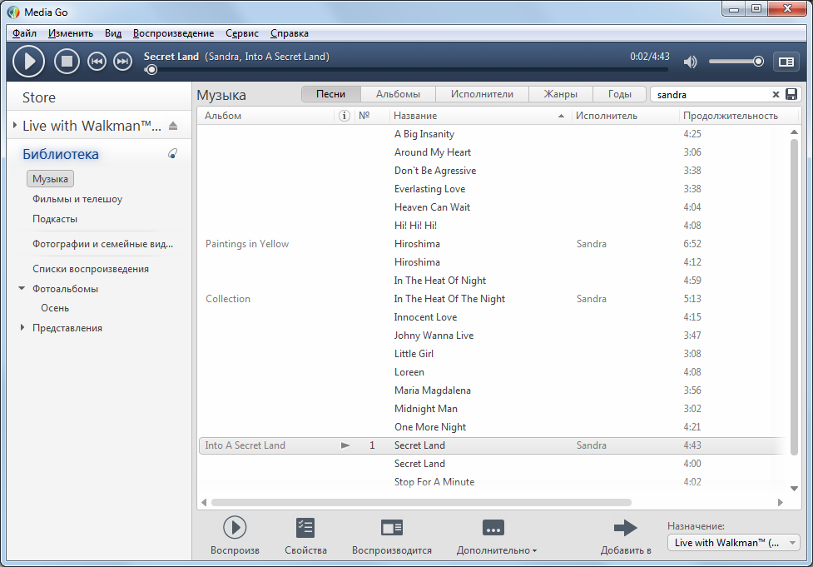813x567 pixels.
Task: Open the Воспроизведение menu
Action: [x=173, y=33]
